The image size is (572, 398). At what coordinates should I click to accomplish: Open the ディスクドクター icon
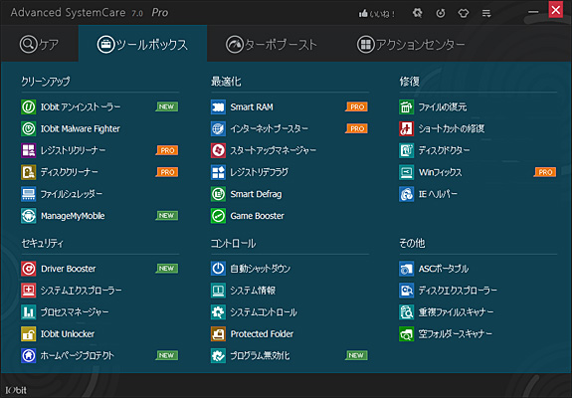tap(407, 150)
